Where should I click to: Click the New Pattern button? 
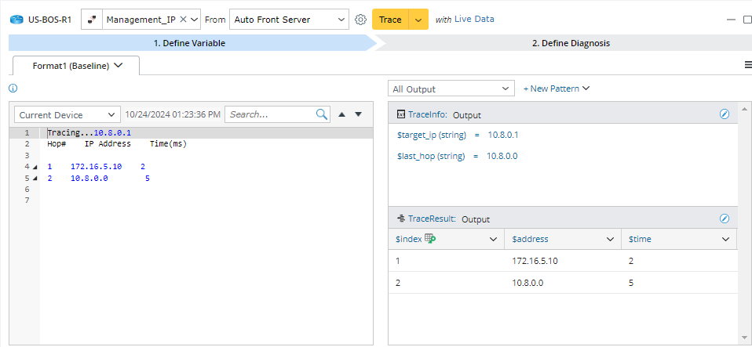[556, 89]
